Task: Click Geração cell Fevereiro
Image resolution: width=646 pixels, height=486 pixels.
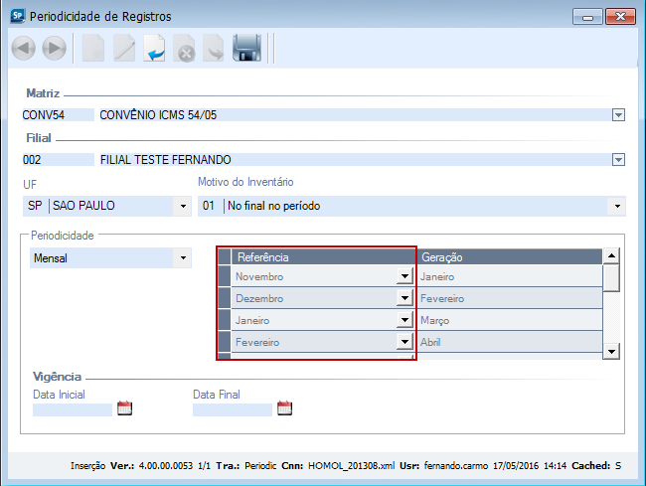Action: pyautogui.click(x=510, y=298)
